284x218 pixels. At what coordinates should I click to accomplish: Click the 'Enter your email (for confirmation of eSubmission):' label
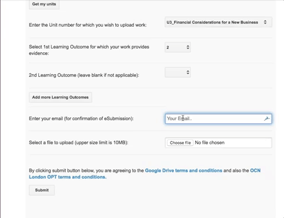coord(81,118)
